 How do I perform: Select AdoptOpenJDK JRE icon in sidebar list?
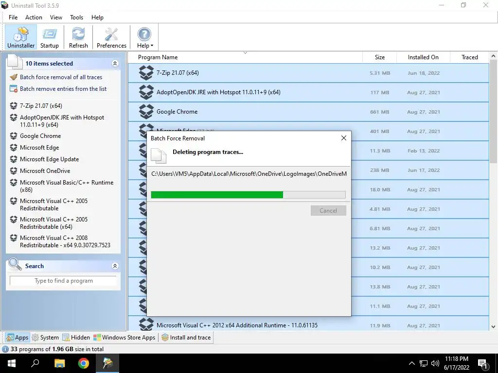(x=13, y=118)
